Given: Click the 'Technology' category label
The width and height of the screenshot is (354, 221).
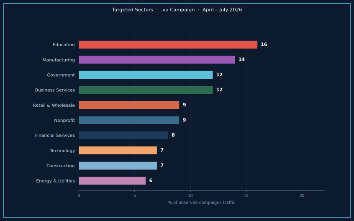Looking at the screenshot, I should pyautogui.click(x=62, y=151).
